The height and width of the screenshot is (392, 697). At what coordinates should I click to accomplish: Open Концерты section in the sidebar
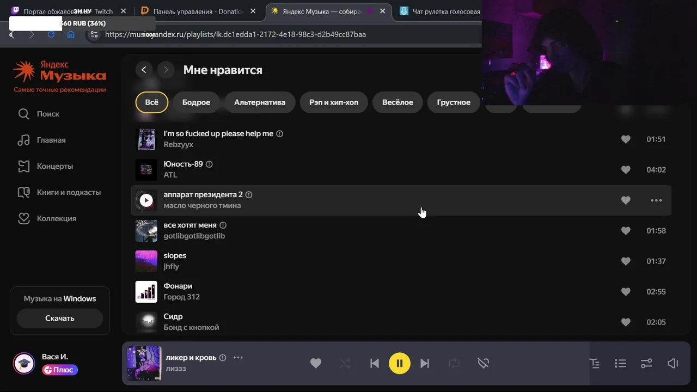pos(45,166)
